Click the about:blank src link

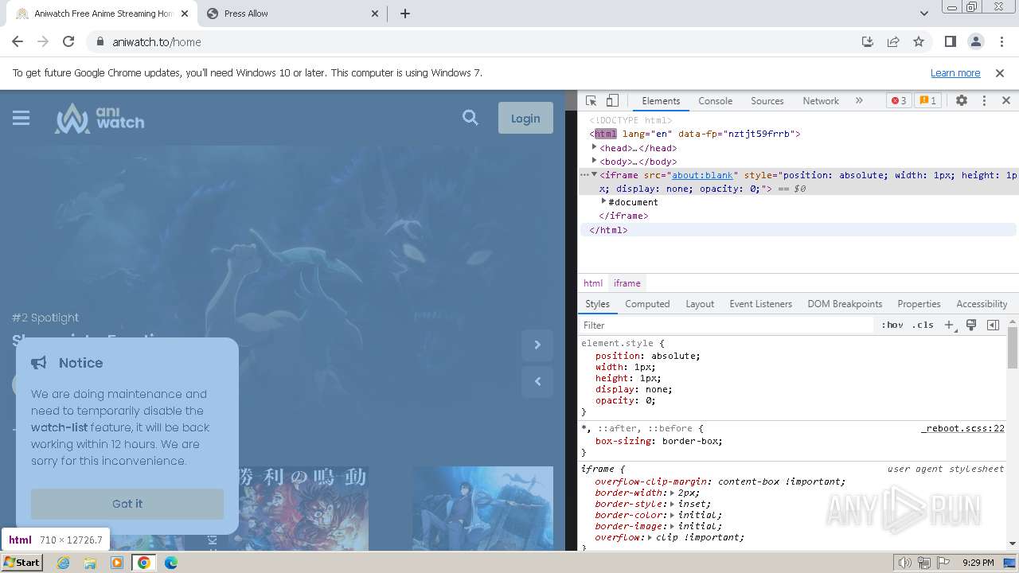[702, 175]
